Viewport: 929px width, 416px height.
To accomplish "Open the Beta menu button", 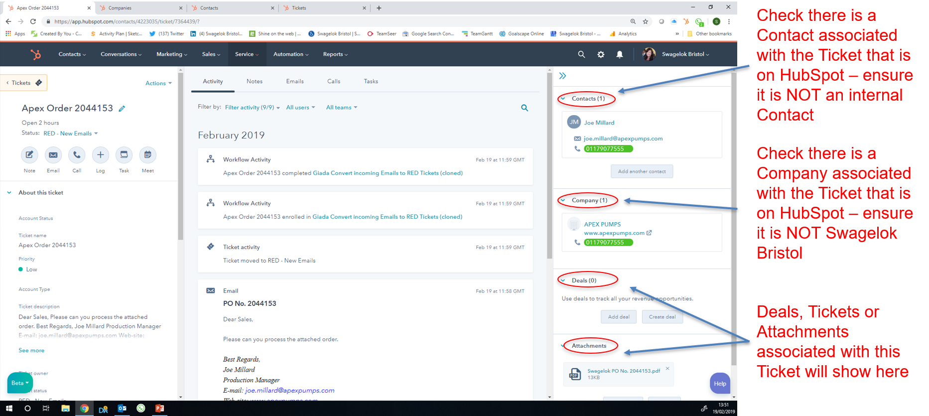I will coord(20,383).
